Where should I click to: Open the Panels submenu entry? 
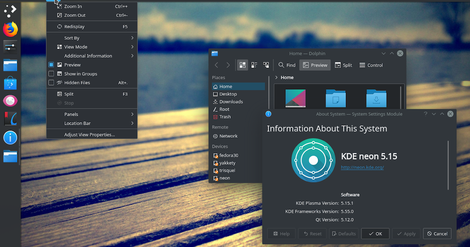click(x=71, y=114)
